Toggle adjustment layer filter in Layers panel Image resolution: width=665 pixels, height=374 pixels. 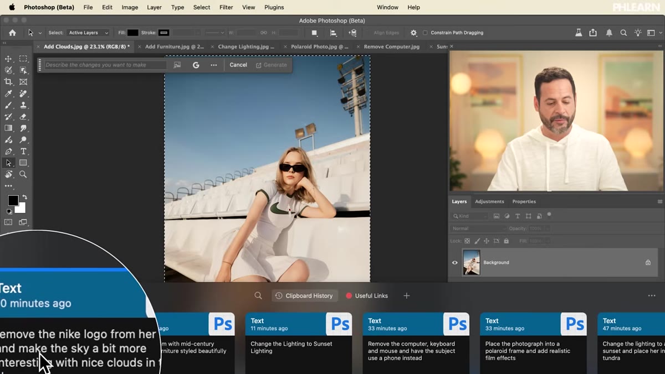pyautogui.click(x=507, y=216)
